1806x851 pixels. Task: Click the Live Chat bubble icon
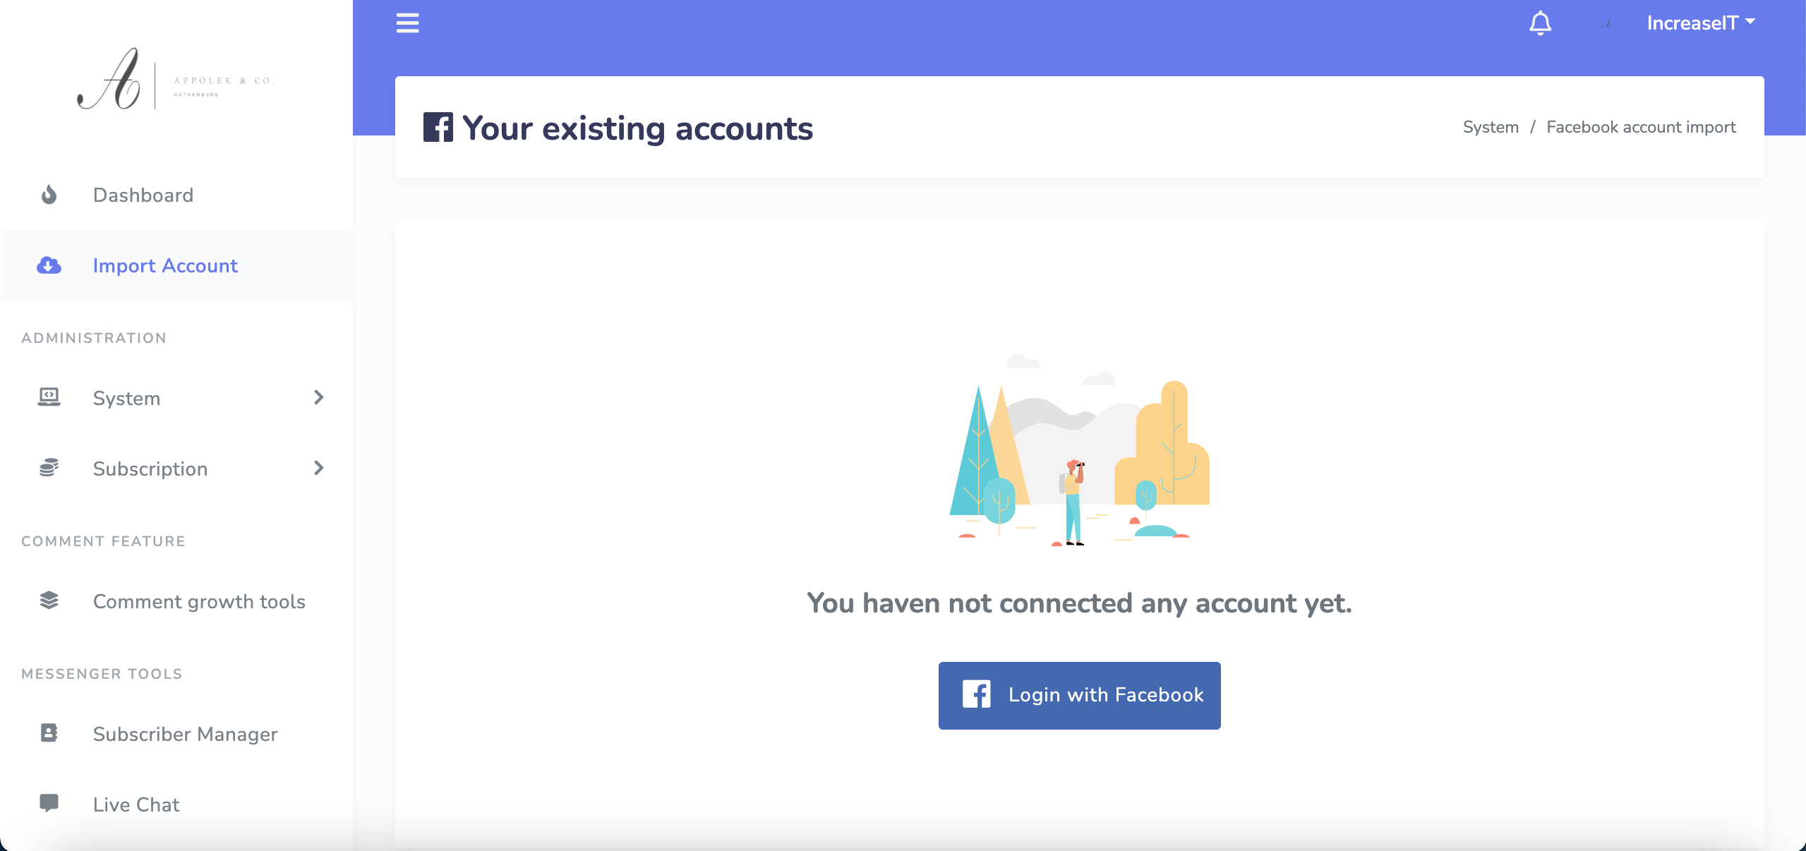pyautogui.click(x=49, y=803)
